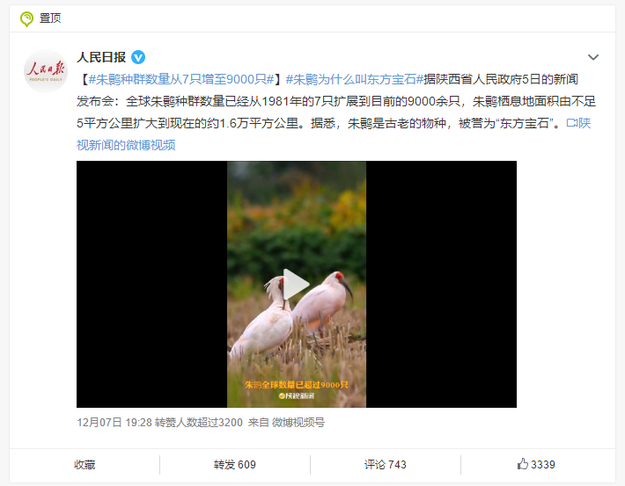Click the 置顶 pinned label
The height and width of the screenshot is (486, 625).
(50, 18)
